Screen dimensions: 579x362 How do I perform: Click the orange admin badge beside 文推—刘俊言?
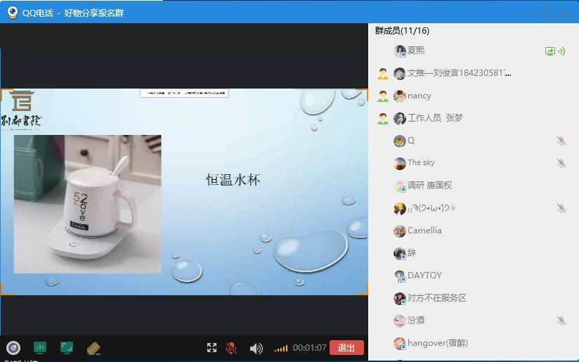382,74
